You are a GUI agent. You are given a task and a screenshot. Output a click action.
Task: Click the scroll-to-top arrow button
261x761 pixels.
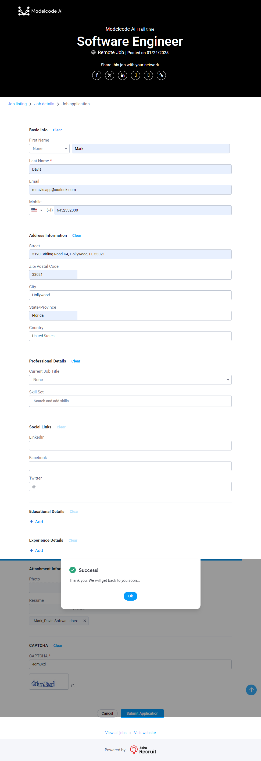[x=251, y=690]
